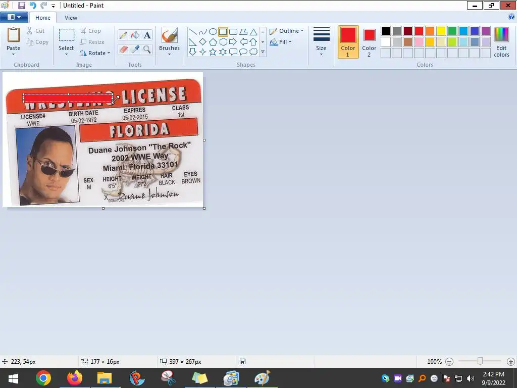Click the zoom in plus button
The width and height of the screenshot is (517, 388).
pos(511,362)
